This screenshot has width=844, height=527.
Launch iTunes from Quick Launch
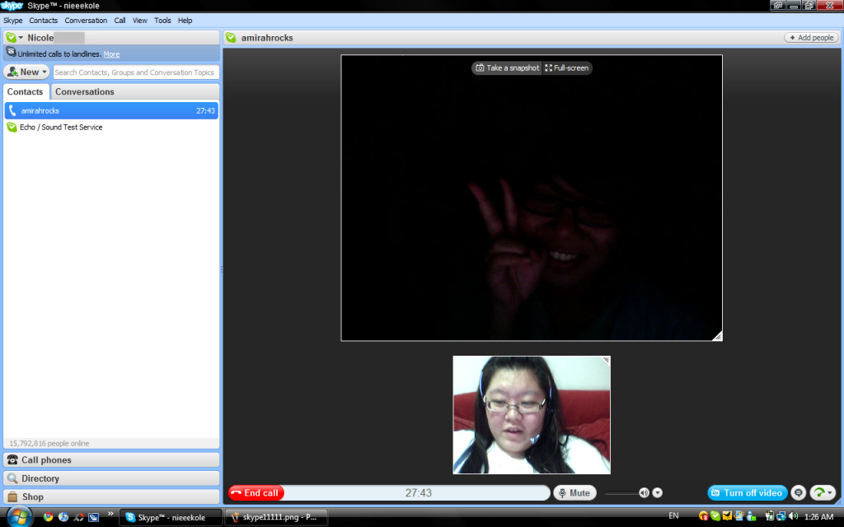63,517
